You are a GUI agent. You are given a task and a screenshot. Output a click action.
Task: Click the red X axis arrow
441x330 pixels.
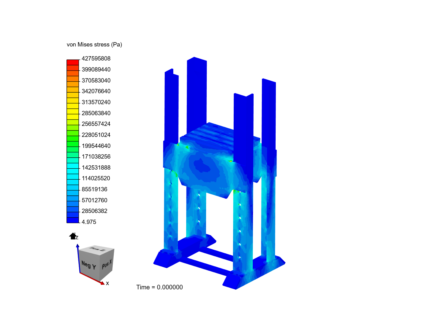tap(92, 278)
